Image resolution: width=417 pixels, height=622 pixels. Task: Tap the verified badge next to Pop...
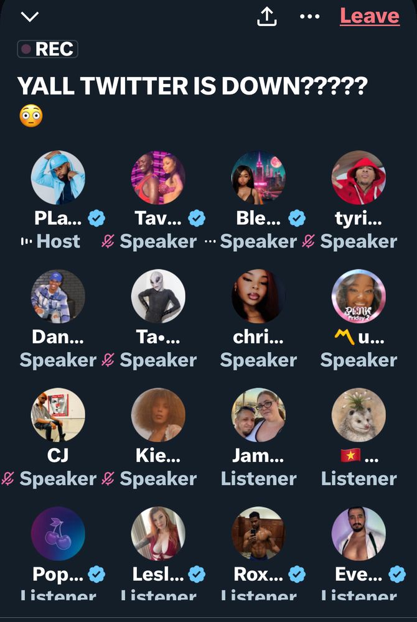coord(96,574)
